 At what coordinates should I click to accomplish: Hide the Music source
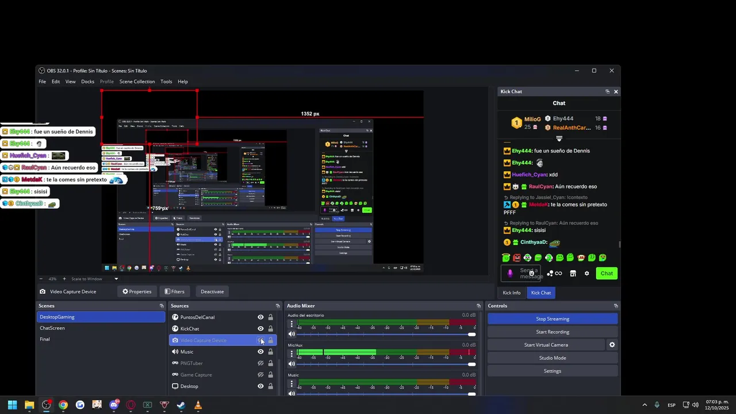260,352
